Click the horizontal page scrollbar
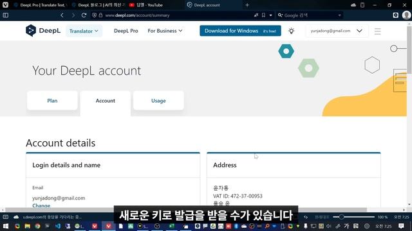Image resolution: width=412 pixels, height=231 pixels. 186,210
